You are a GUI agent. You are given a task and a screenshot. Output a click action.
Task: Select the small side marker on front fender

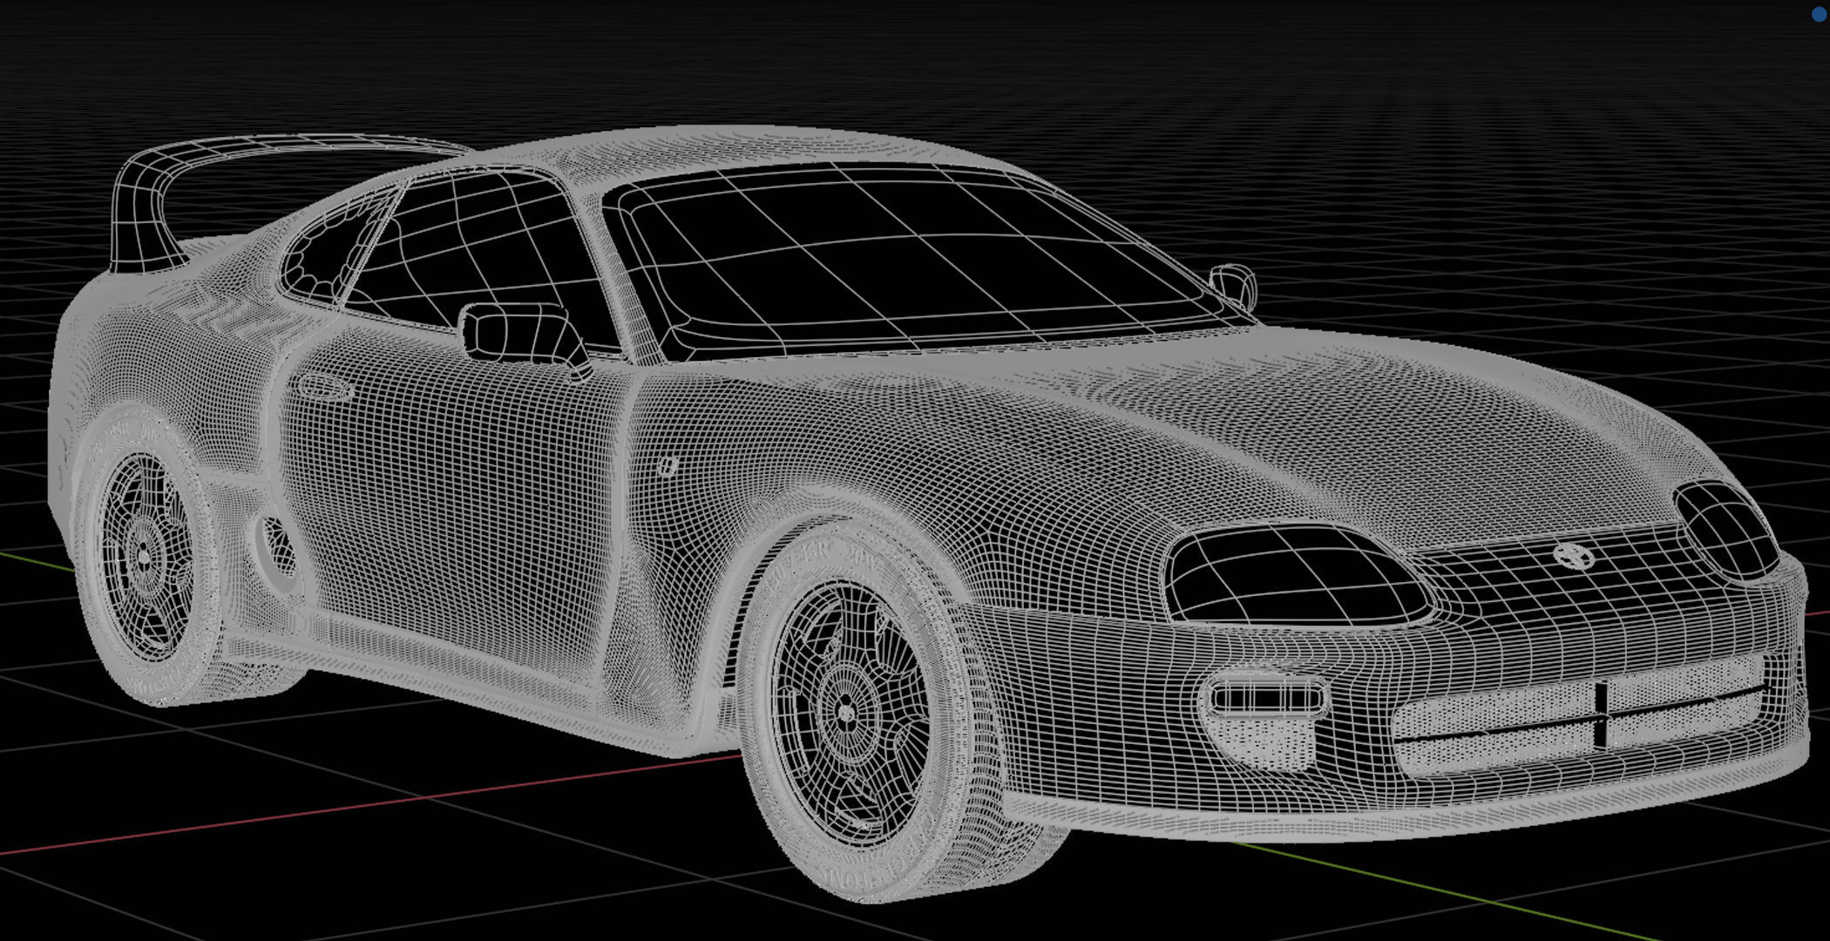click(668, 467)
